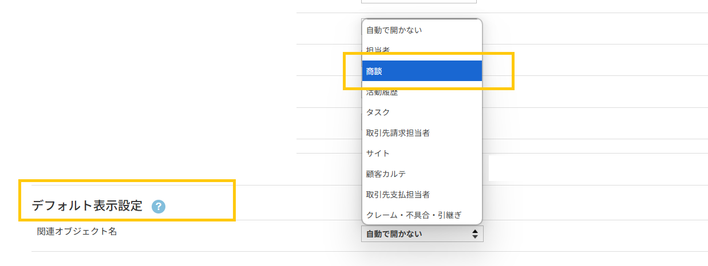This screenshot has height=266, width=708.
Task: Click the 関連オブジェクト名 field label
Action: tap(77, 232)
